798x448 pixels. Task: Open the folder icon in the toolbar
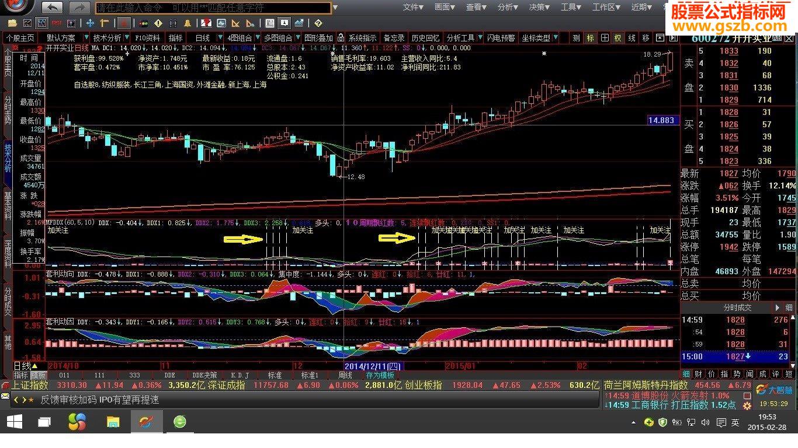(12, 23)
